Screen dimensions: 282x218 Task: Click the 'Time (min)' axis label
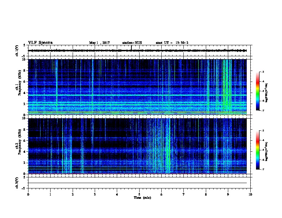[x=142, y=198]
